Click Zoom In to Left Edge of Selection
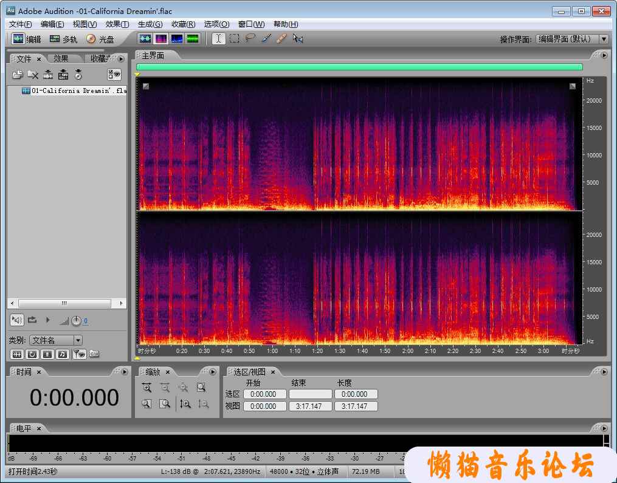Viewport: 617px width, 483px height. click(146, 404)
